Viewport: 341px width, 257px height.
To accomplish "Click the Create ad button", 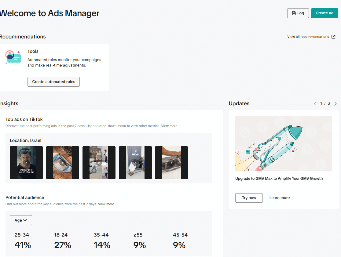I will click(x=324, y=13).
